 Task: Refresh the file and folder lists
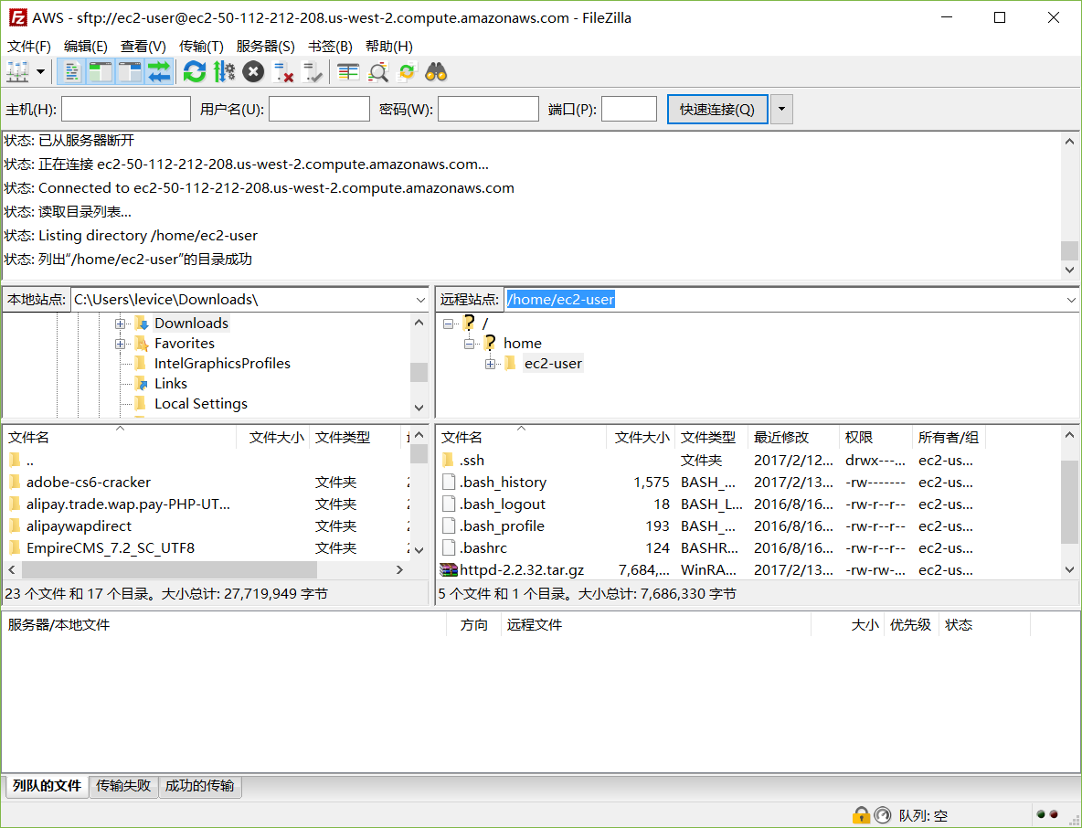point(195,72)
